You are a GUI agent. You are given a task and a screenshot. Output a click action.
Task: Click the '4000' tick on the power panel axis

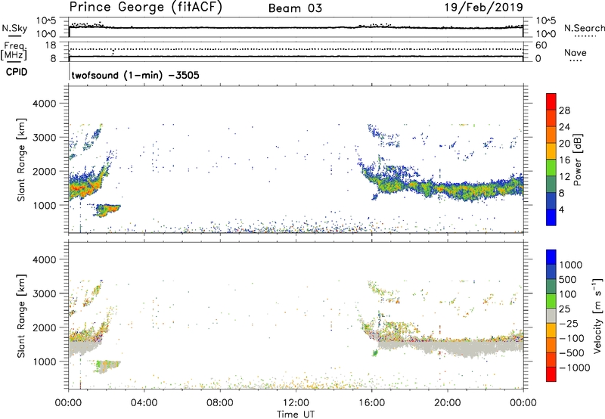click(x=44, y=104)
